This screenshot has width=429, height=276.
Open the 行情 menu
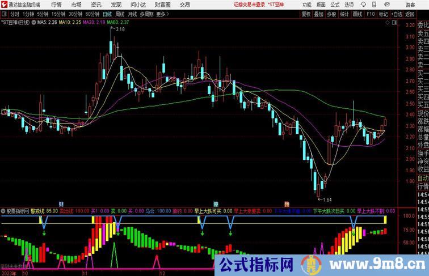coord(56,4)
